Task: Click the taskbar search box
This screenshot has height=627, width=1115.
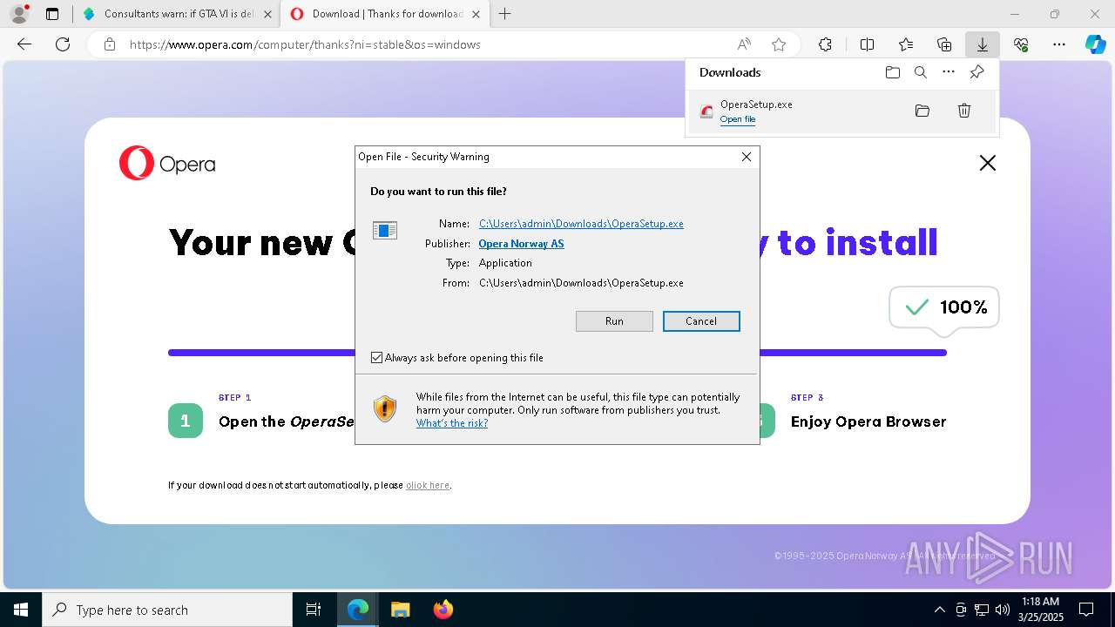Action: pos(167,610)
